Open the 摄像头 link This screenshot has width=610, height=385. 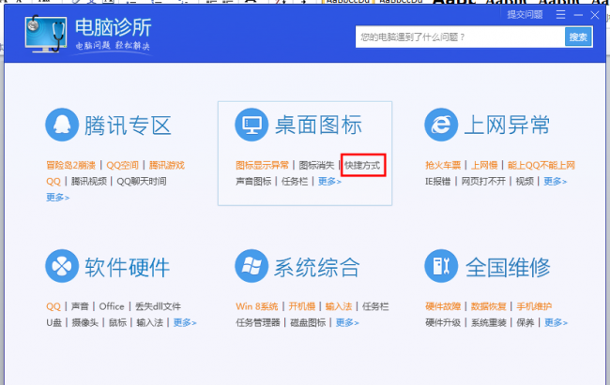[x=84, y=322]
